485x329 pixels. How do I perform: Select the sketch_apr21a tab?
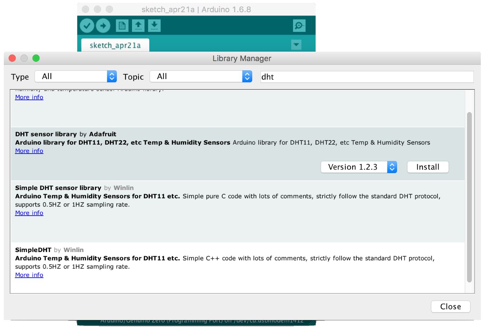tap(115, 45)
